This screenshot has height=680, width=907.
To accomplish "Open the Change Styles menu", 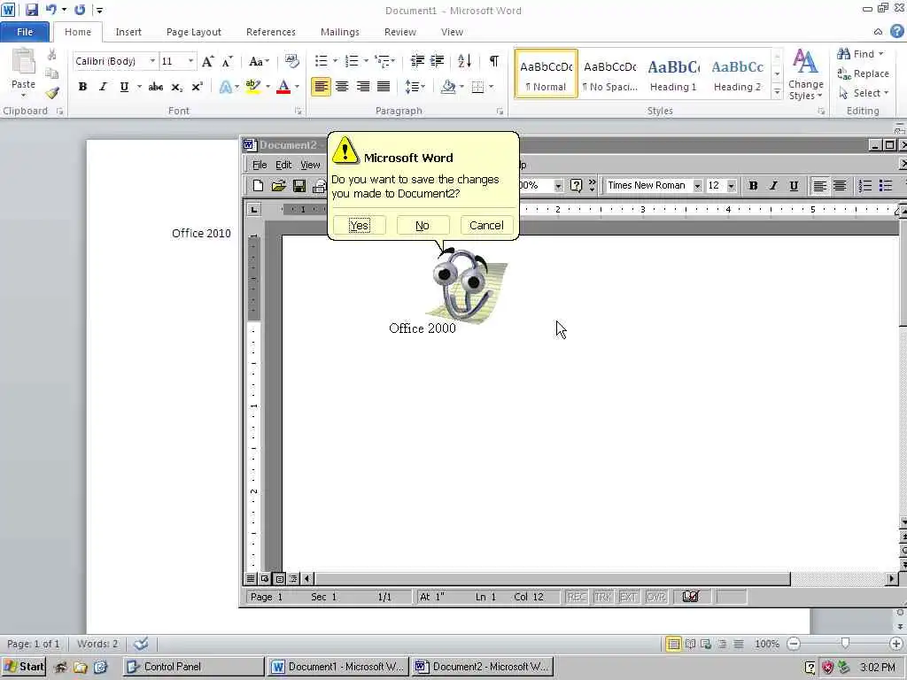I will 806,74.
